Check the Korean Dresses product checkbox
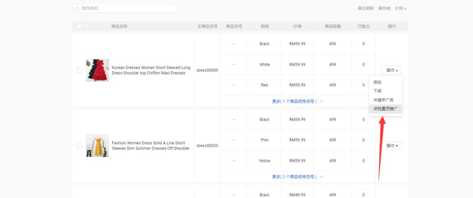The height and width of the screenshot is (198, 473). coord(79,70)
